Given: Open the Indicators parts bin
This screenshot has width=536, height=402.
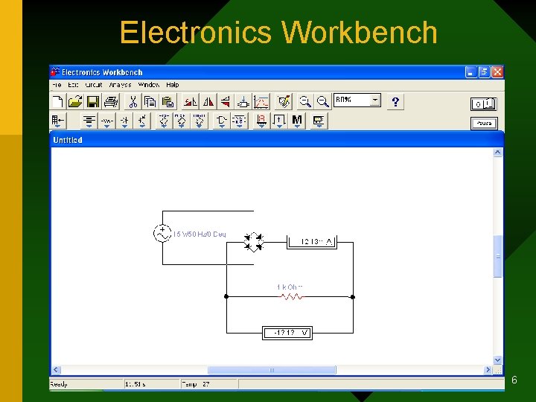Looking at the screenshot, I should [261, 121].
